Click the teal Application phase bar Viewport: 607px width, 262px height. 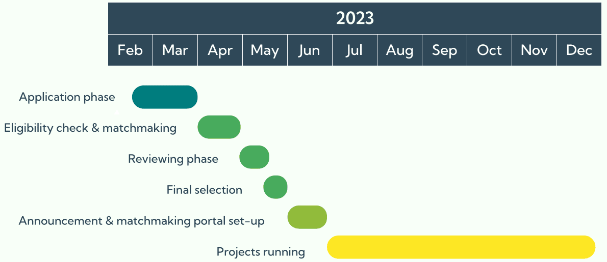point(165,97)
